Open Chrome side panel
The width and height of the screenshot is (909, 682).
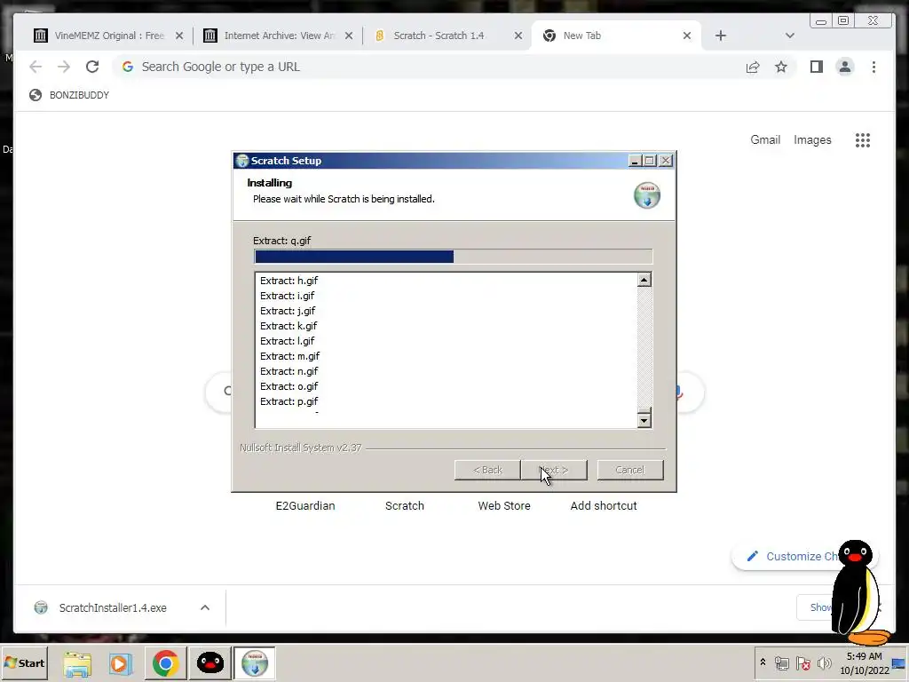coord(817,67)
